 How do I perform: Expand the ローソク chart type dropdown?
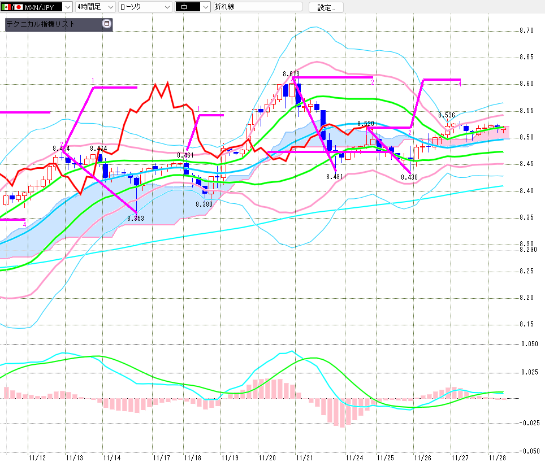point(167,7)
